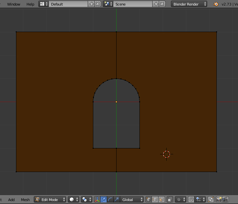Toggle the 3D manipulator widget icon
238x204 pixels.
[97, 199]
